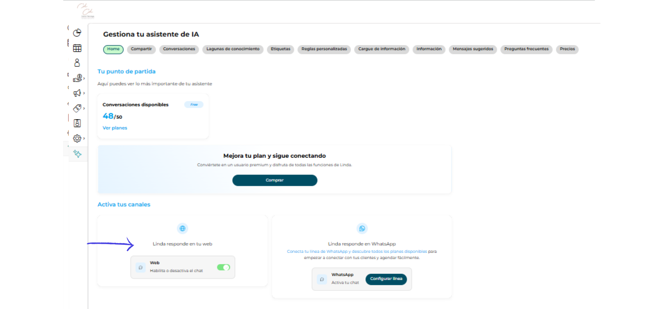Open the Ver planes link
The image size is (660, 309).
[115, 128]
